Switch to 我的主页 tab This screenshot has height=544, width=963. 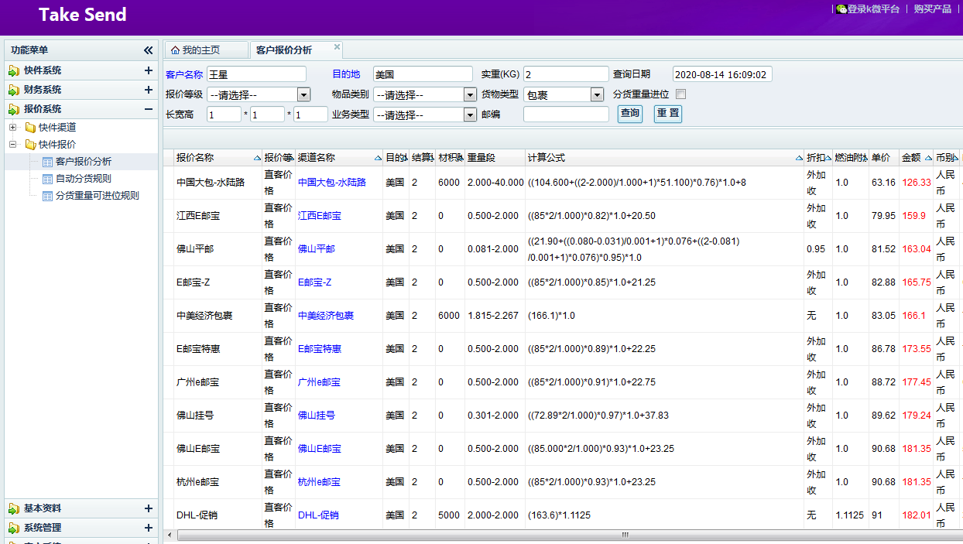(x=201, y=50)
